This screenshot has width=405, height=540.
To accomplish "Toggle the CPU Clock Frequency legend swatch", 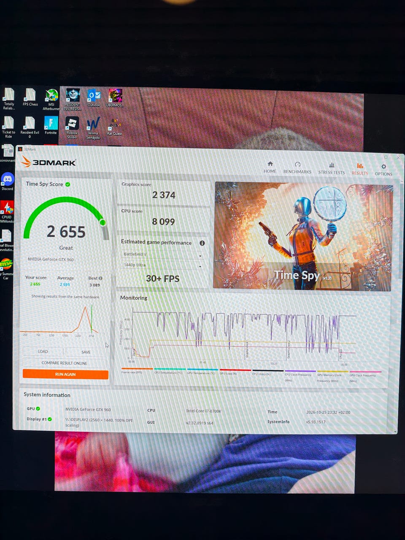I will pyautogui.click(x=300, y=371).
